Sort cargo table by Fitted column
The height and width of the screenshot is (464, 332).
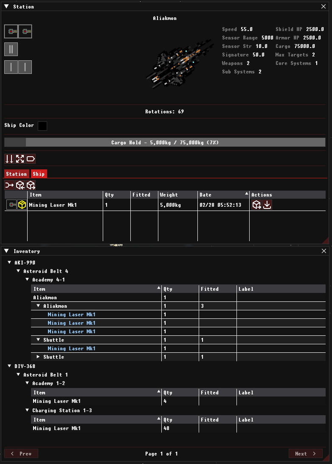point(144,195)
